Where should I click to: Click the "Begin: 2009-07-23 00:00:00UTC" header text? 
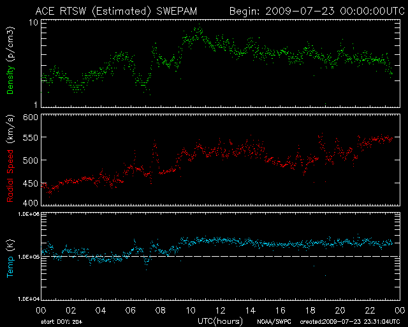(x=317, y=11)
